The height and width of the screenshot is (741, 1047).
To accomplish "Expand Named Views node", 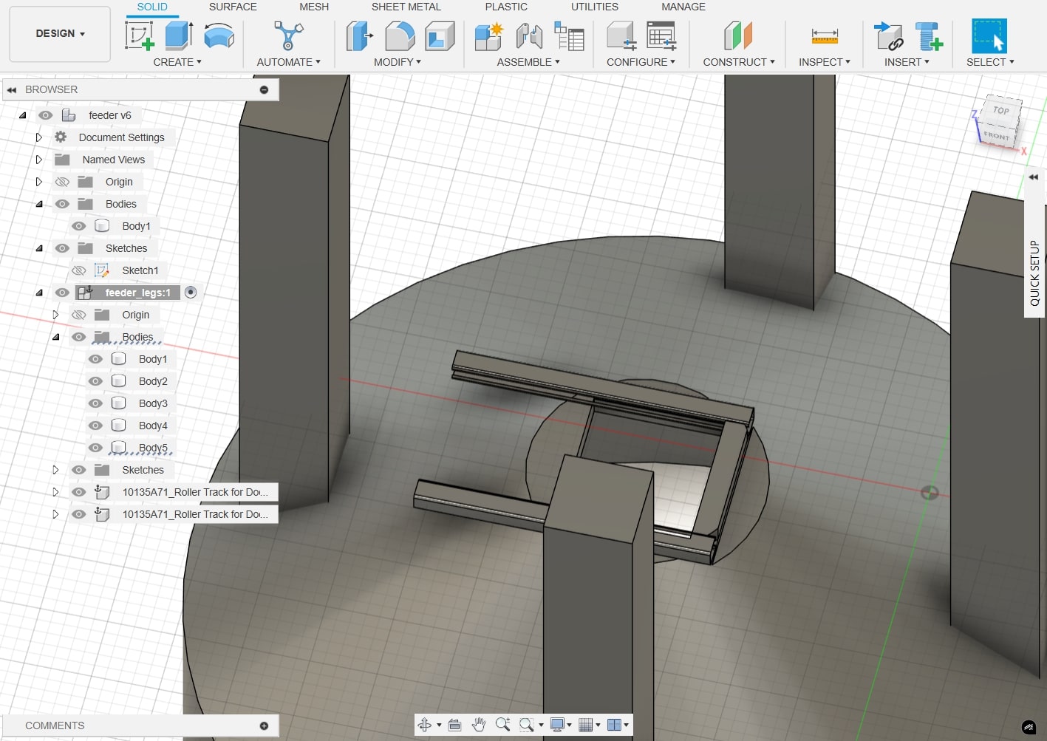I will point(39,160).
